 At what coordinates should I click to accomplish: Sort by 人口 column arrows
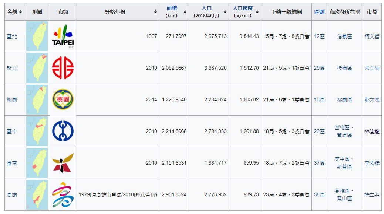225,12
